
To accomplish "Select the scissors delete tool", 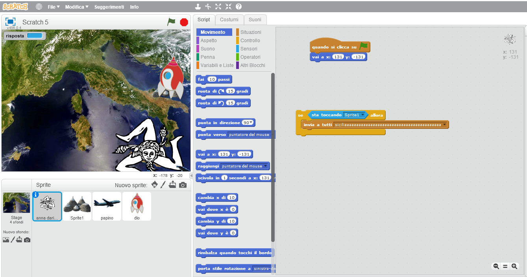I will [x=208, y=7].
